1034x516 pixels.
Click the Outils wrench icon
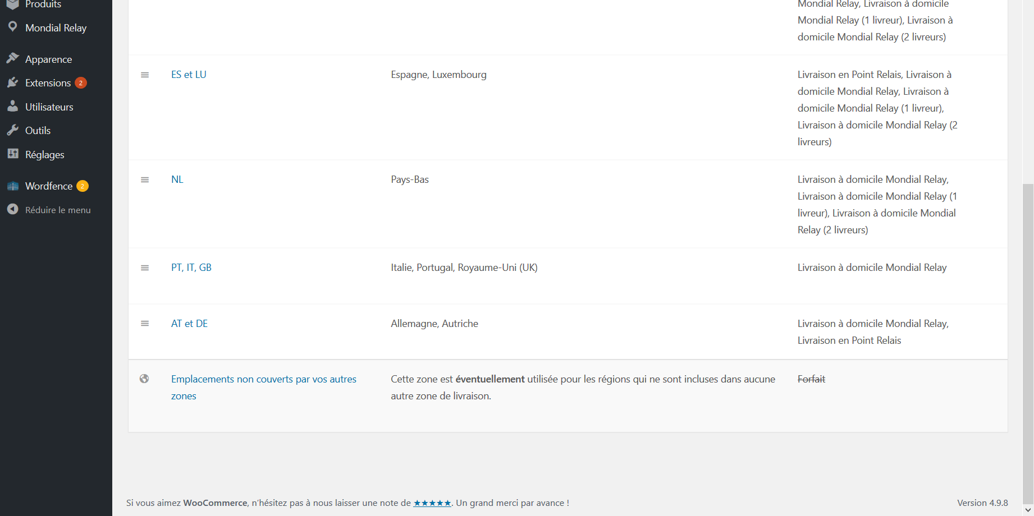[x=12, y=130]
